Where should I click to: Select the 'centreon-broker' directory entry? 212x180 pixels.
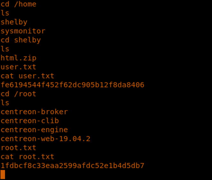34,112
